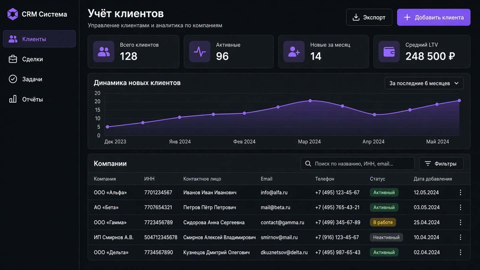Click Добавить клиента button
Viewport: 480px width, 270px height.
click(434, 17)
